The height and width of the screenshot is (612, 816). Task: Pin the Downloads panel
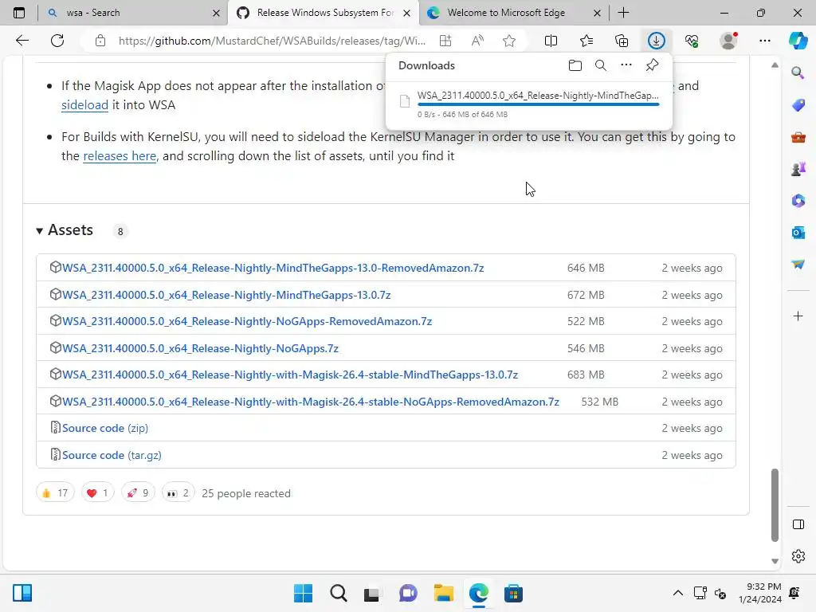tap(652, 65)
